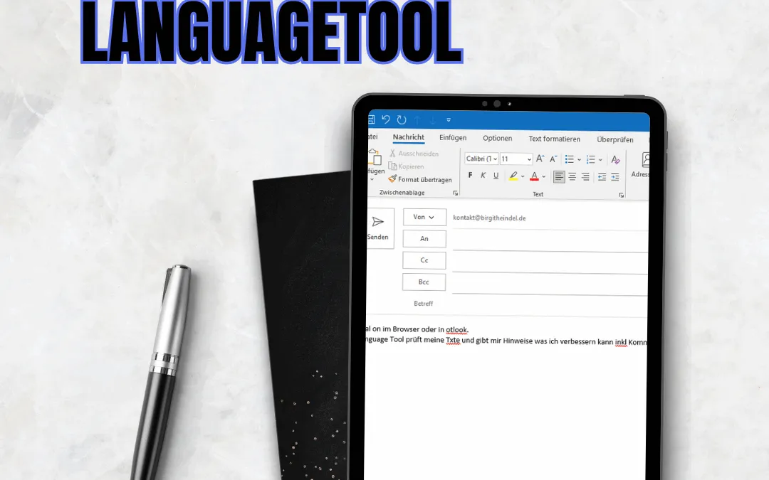Viewport: 769px width, 480px height.
Task: Align text left
Action: 559,177
